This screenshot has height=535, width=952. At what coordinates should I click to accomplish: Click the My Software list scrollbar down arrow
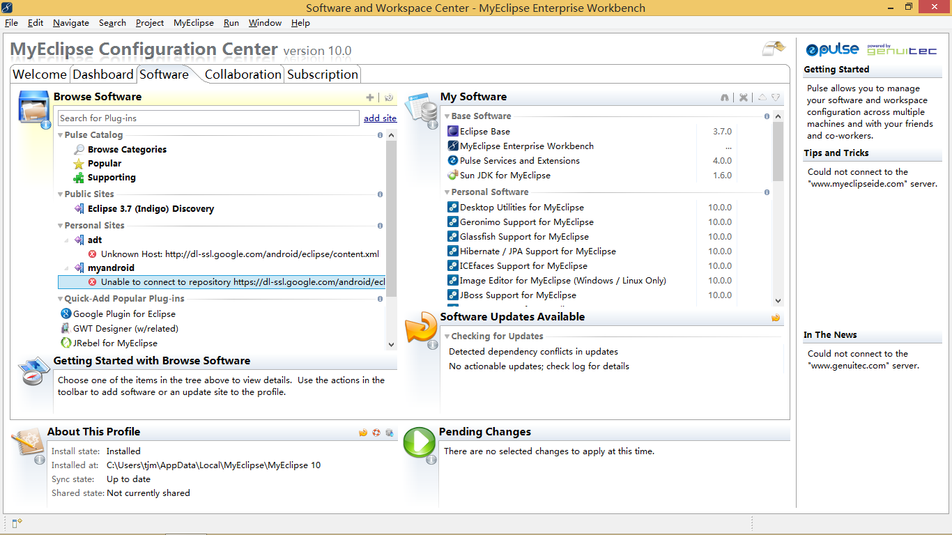(778, 301)
